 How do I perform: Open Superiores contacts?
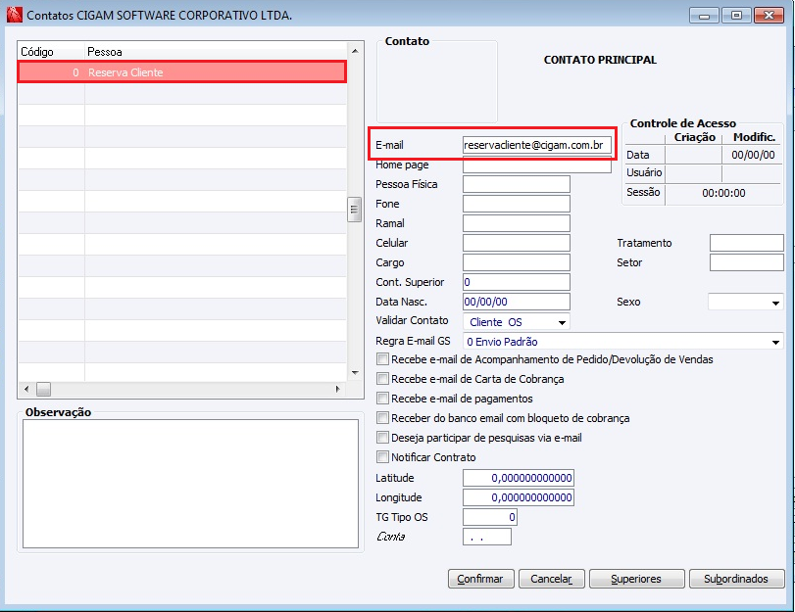click(x=635, y=579)
